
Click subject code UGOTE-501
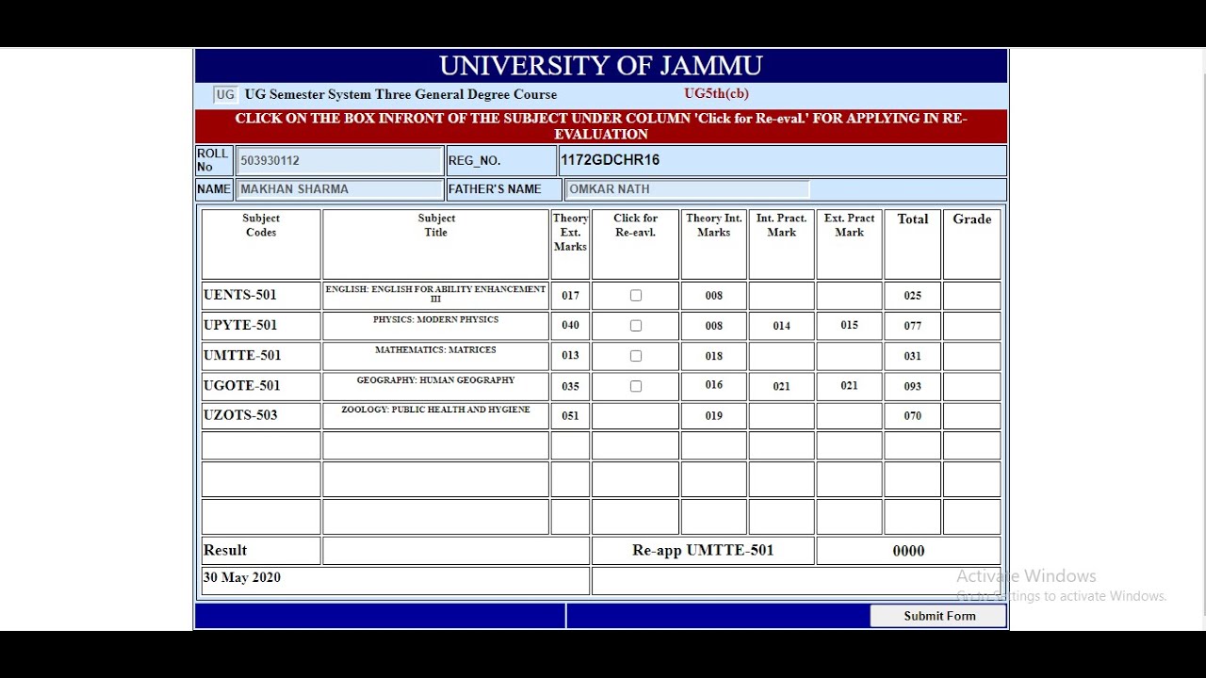coord(242,385)
